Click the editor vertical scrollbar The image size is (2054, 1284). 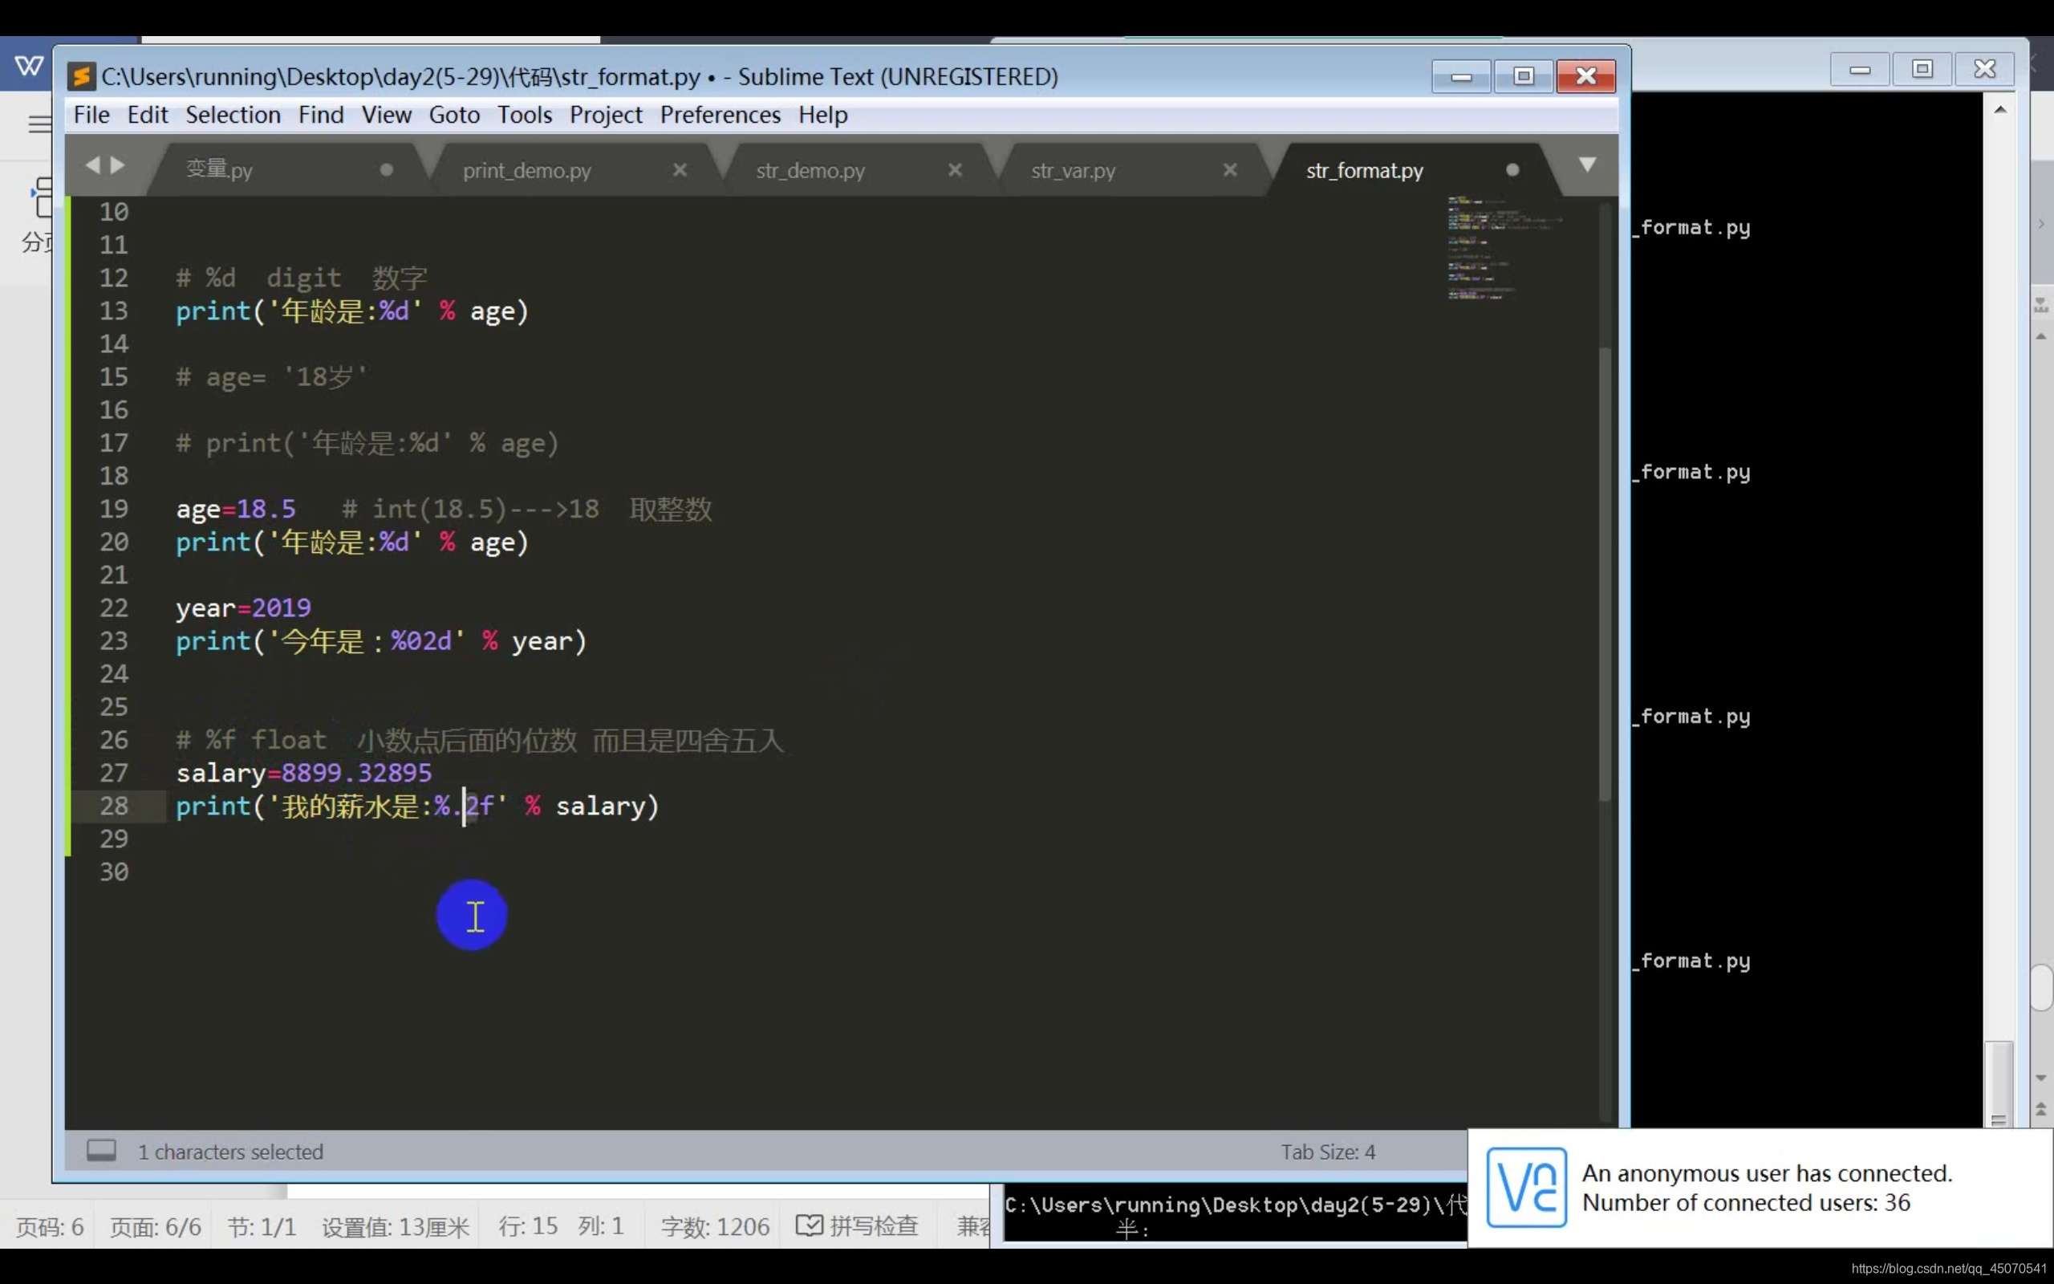1604,573
